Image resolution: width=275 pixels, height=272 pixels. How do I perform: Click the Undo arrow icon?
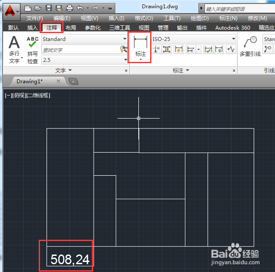[x=80, y=8]
